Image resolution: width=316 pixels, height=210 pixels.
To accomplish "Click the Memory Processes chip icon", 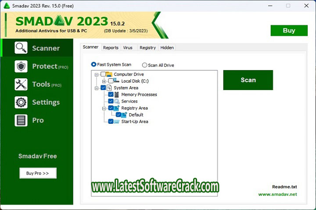I will coord(117,94).
